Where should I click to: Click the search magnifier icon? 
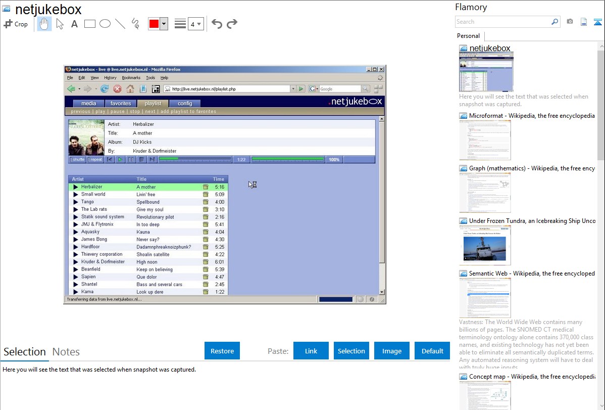click(x=555, y=22)
